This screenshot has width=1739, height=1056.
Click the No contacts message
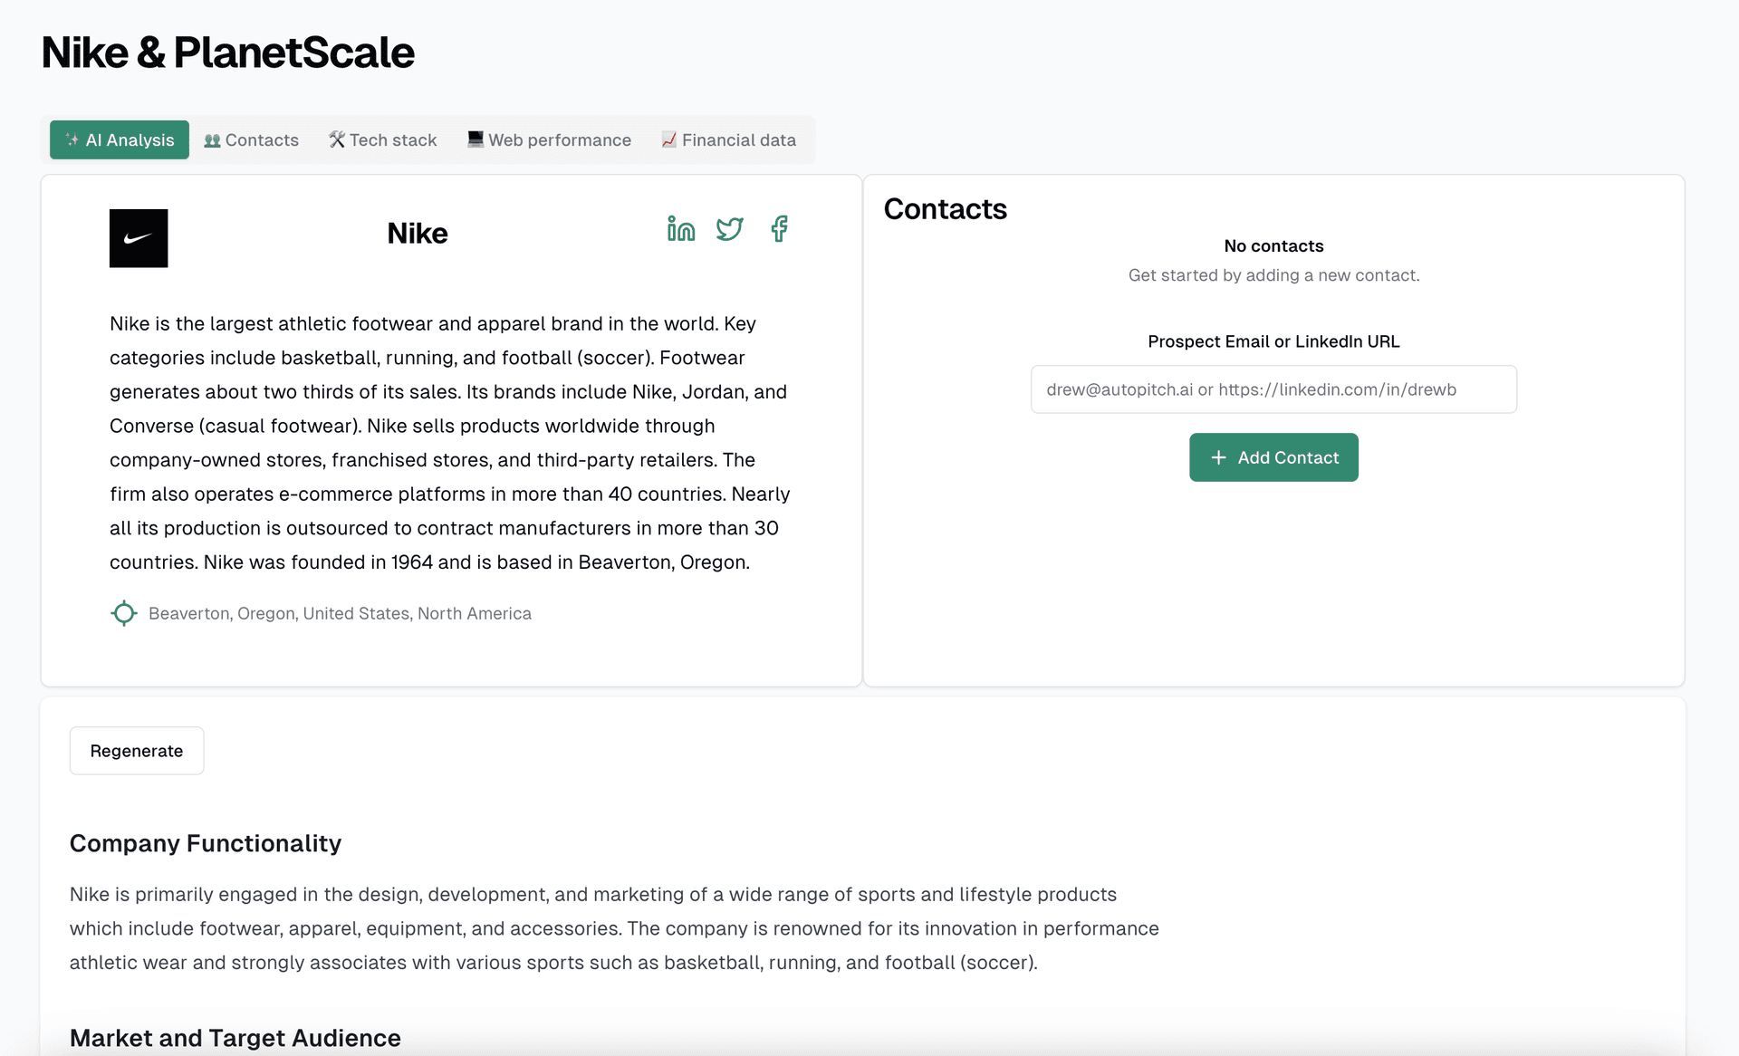pos(1273,246)
